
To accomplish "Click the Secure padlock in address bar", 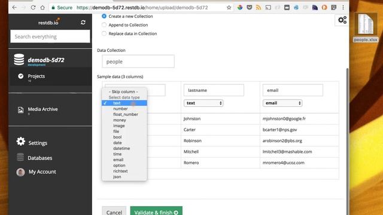I will click(x=53, y=8).
